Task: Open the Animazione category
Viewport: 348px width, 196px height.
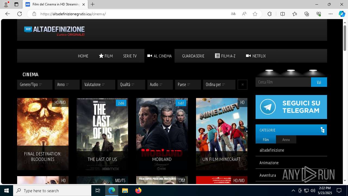Action: click(x=269, y=163)
